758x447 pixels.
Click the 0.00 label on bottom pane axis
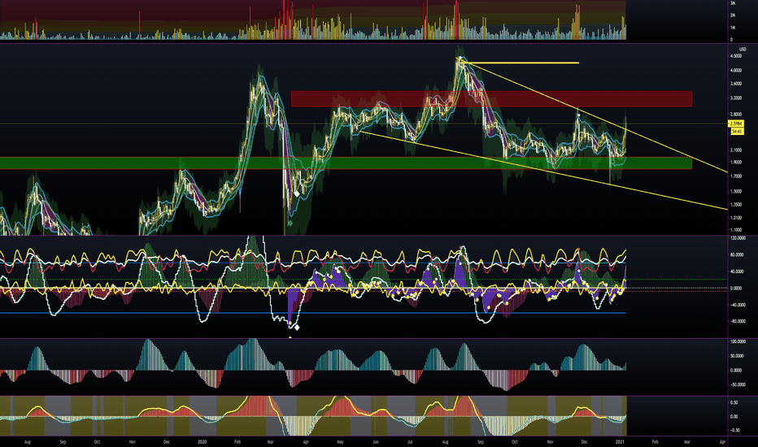click(734, 417)
